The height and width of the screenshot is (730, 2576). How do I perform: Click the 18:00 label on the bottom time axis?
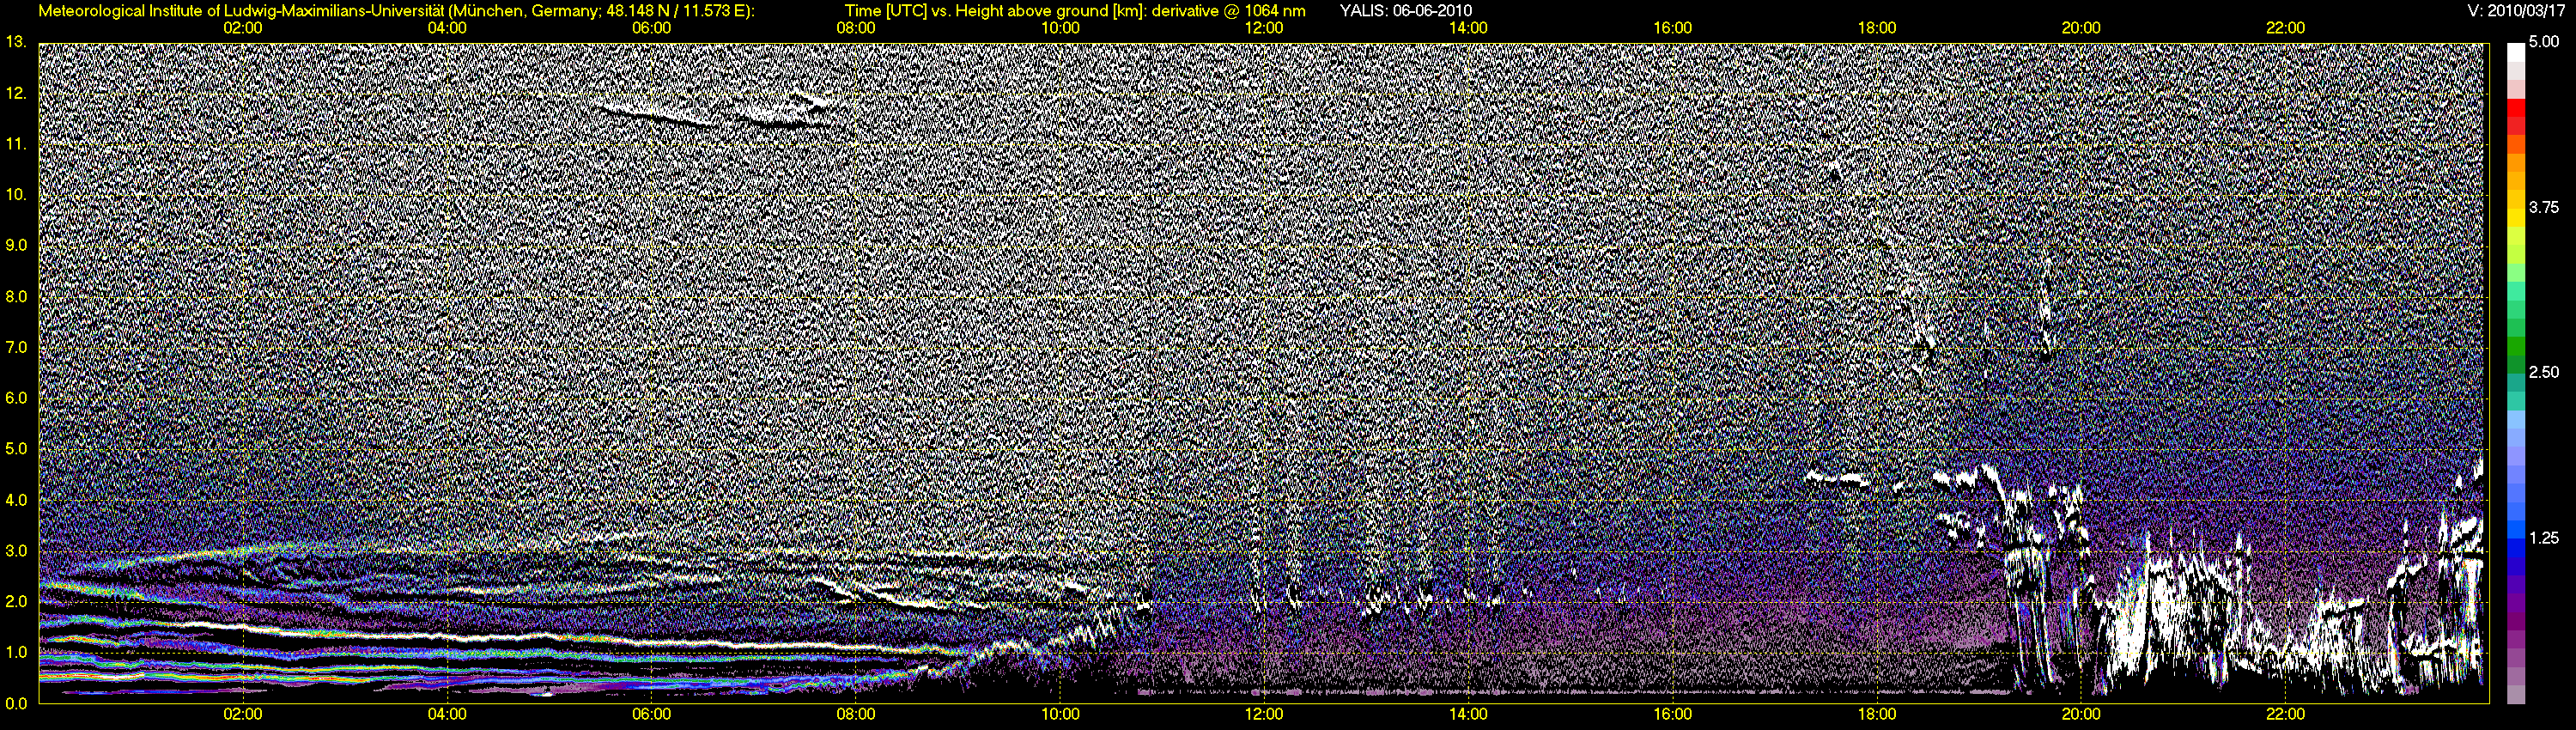click(1877, 715)
